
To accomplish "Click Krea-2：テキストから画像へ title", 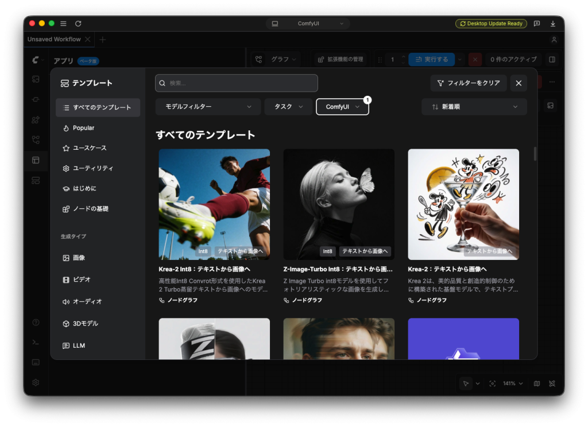I will [447, 269].
